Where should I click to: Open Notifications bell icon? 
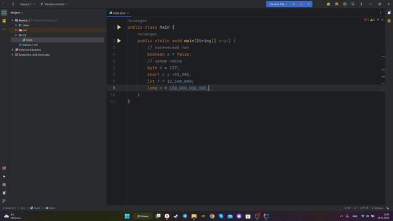pyautogui.click(x=389, y=12)
